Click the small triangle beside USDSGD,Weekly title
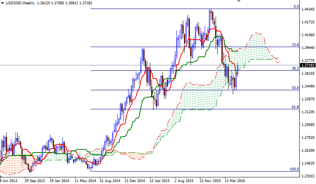The height and width of the screenshot is (184, 316). [x=3, y=3]
